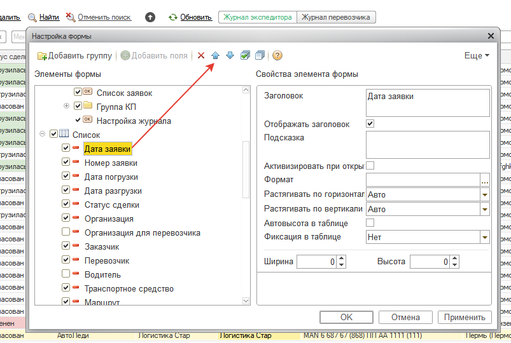
Task: Click folder icon of Группа КП
Action: (88, 105)
